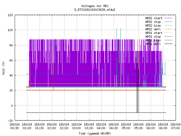Click y-axis tick label -20
This screenshot has width=181, height=136.
(x=10, y=121)
